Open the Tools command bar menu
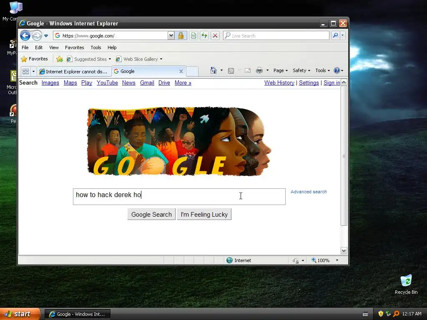The width and height of the screenshot is (427, 320). (x=322, y=70)
